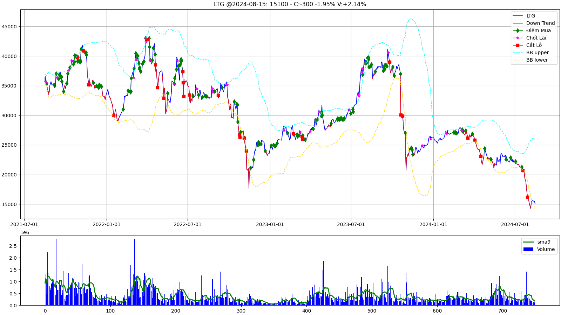Click the green diamond marker in the legend

(518, 30)
